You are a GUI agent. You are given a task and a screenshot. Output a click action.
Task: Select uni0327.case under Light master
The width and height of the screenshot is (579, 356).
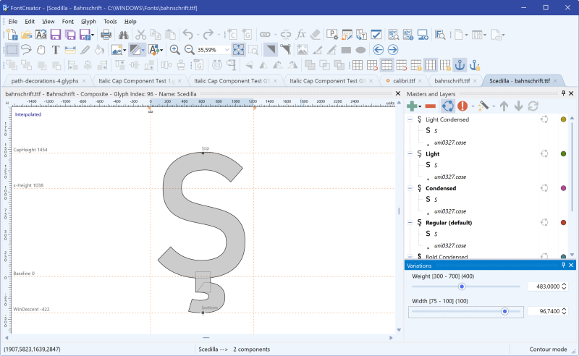click(449, 177)
